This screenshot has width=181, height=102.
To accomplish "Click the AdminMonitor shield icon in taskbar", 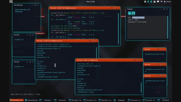I will [x=26, y=100].
